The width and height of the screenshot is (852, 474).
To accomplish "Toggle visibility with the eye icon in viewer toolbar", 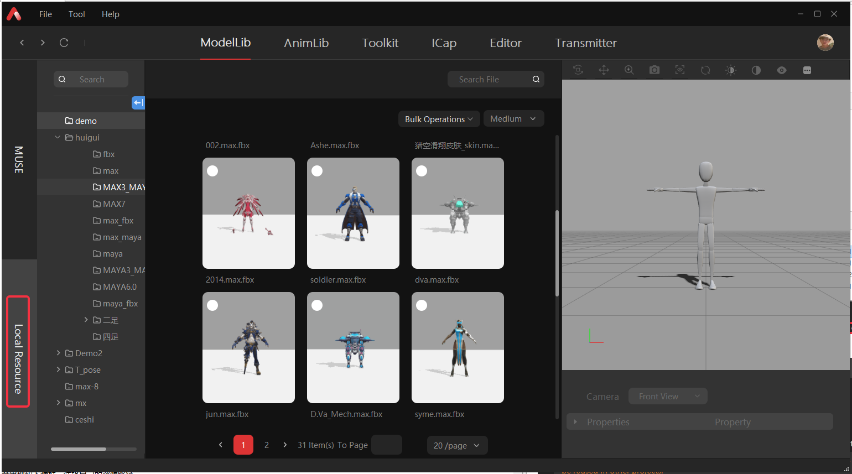I will [782, 70].
